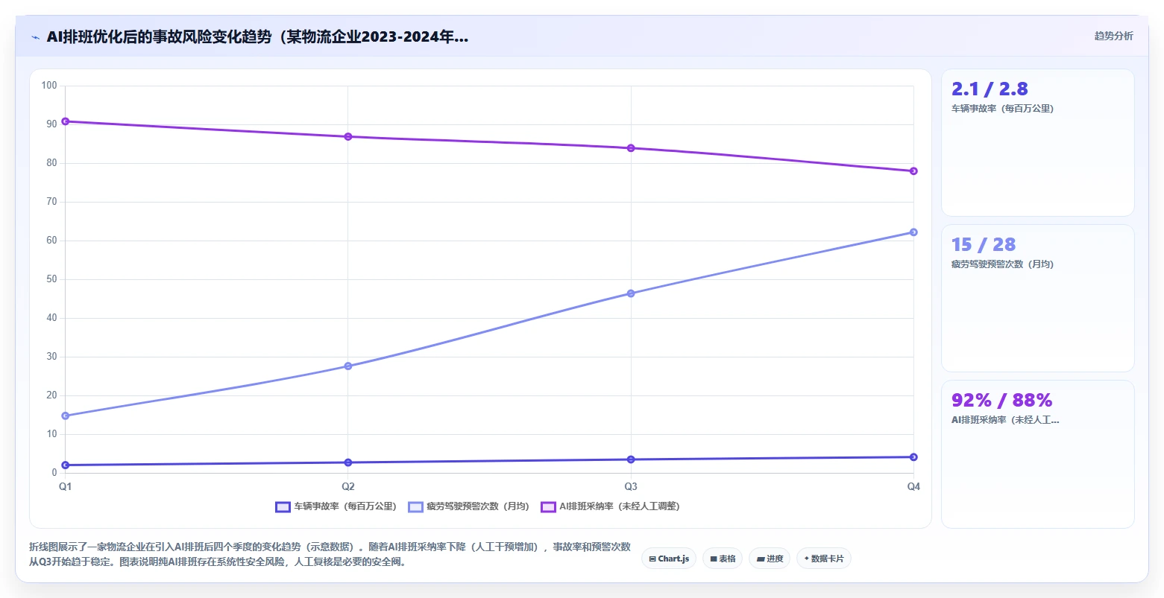Click the 车辆事故率（每百万公里）card caption
This screenshot has width=1164, height=598.
click(x=1002, y=109)
